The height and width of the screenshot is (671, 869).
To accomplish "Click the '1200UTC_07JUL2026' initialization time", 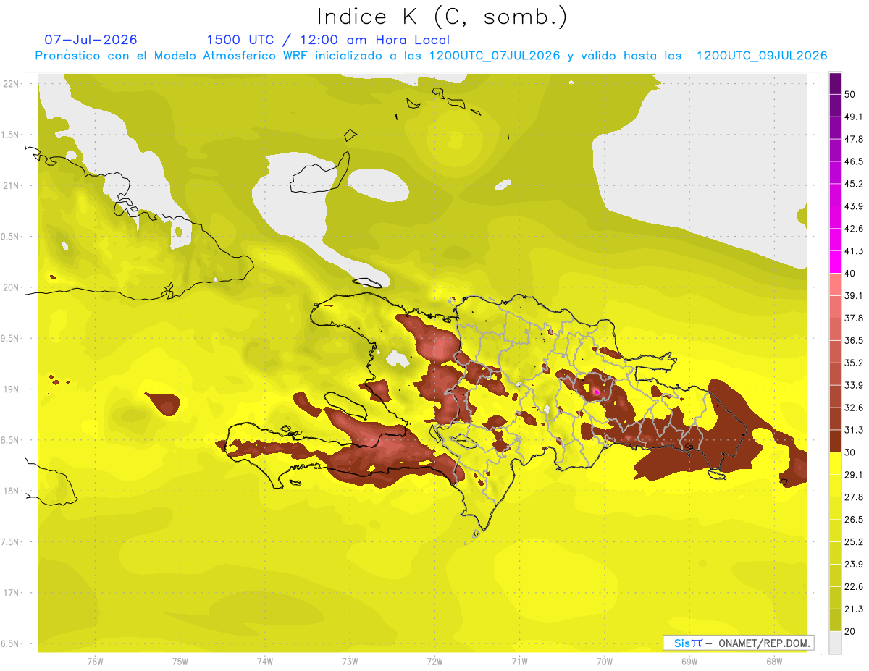I will [495, 56].
